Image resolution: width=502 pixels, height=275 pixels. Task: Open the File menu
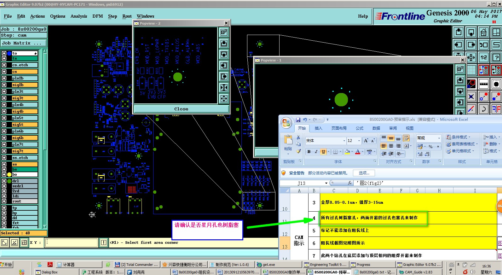point(8,16)
